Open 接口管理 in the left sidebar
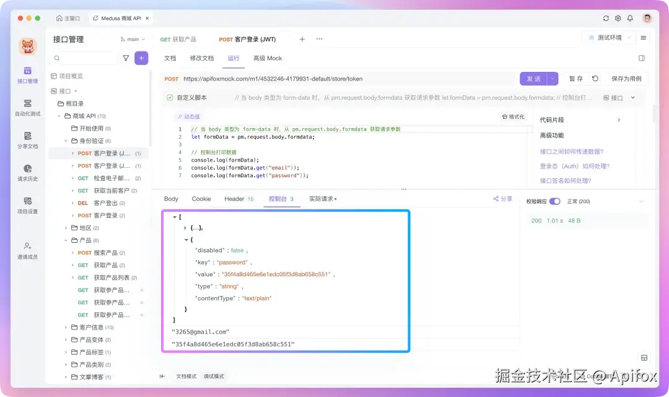Viewport: 669px width, 397px height. 27,75
